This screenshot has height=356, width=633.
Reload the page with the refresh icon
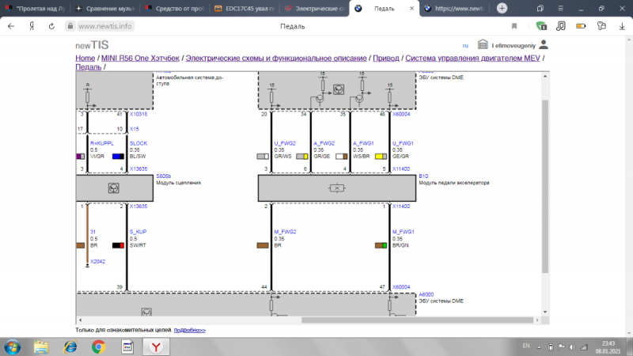(x=51, y=26)
